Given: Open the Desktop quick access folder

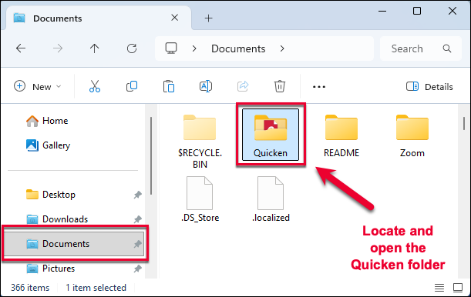Looking at the screenshot, I should click(x=51, y=195).
